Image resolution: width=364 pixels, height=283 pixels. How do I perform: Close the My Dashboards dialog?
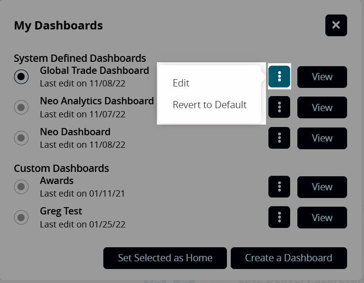[x=336, y=25]
